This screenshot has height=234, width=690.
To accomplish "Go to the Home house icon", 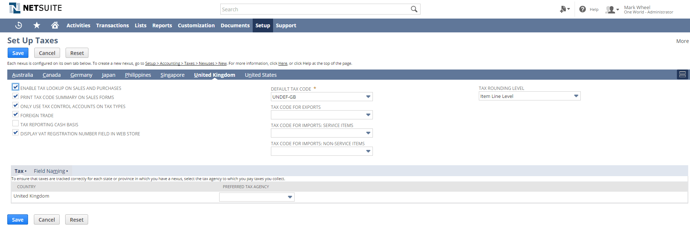I will click(x=55, y=25).
